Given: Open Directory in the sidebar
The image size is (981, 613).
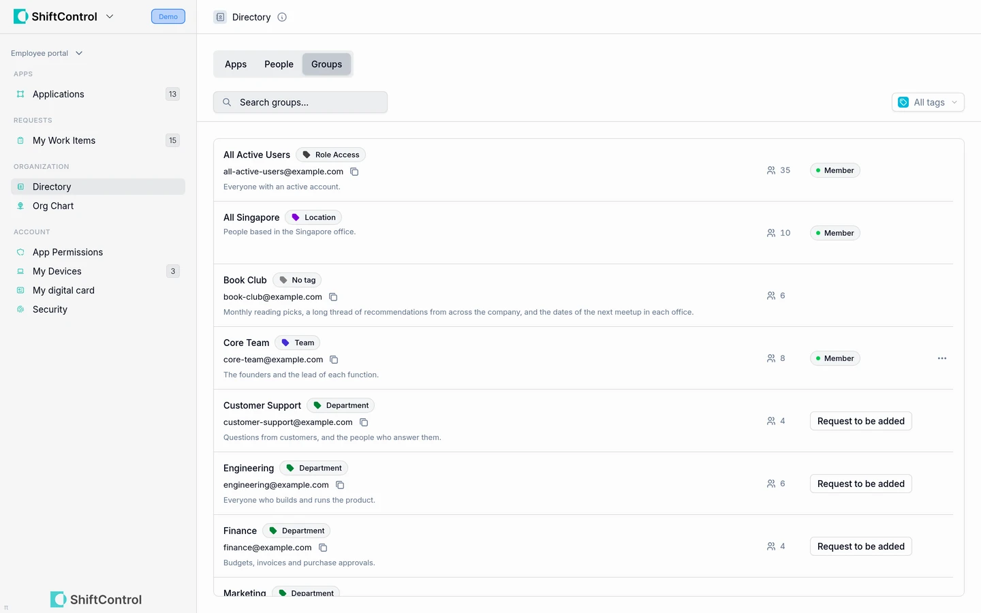Looking at the screenshot, I should coord(98,187).
